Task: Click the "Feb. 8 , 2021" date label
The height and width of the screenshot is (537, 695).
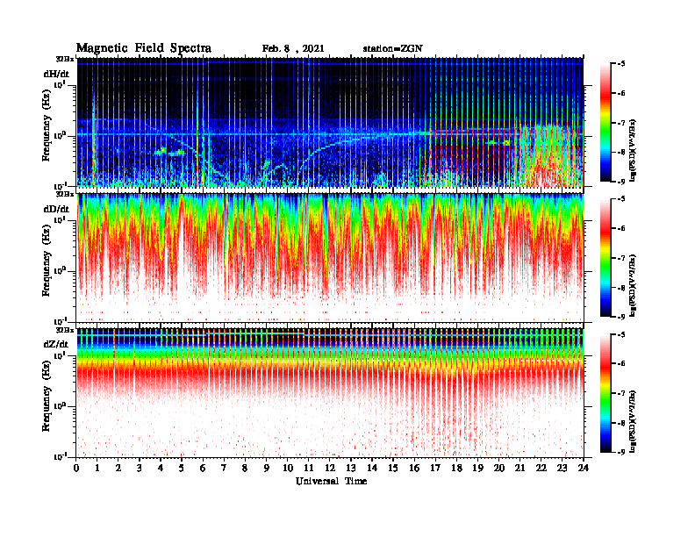Action: (x=293, y=49)
